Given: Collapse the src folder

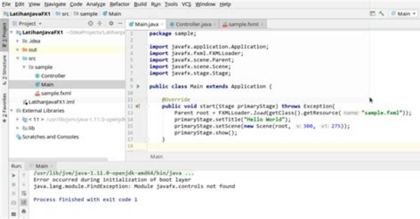Looking at the screenshot, I should pyautogui.click(x=18, y=59).
